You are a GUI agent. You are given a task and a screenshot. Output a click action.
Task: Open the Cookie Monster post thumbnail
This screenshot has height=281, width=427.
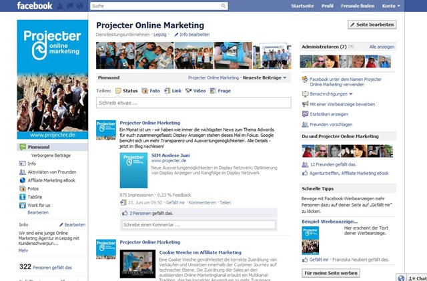137,264
